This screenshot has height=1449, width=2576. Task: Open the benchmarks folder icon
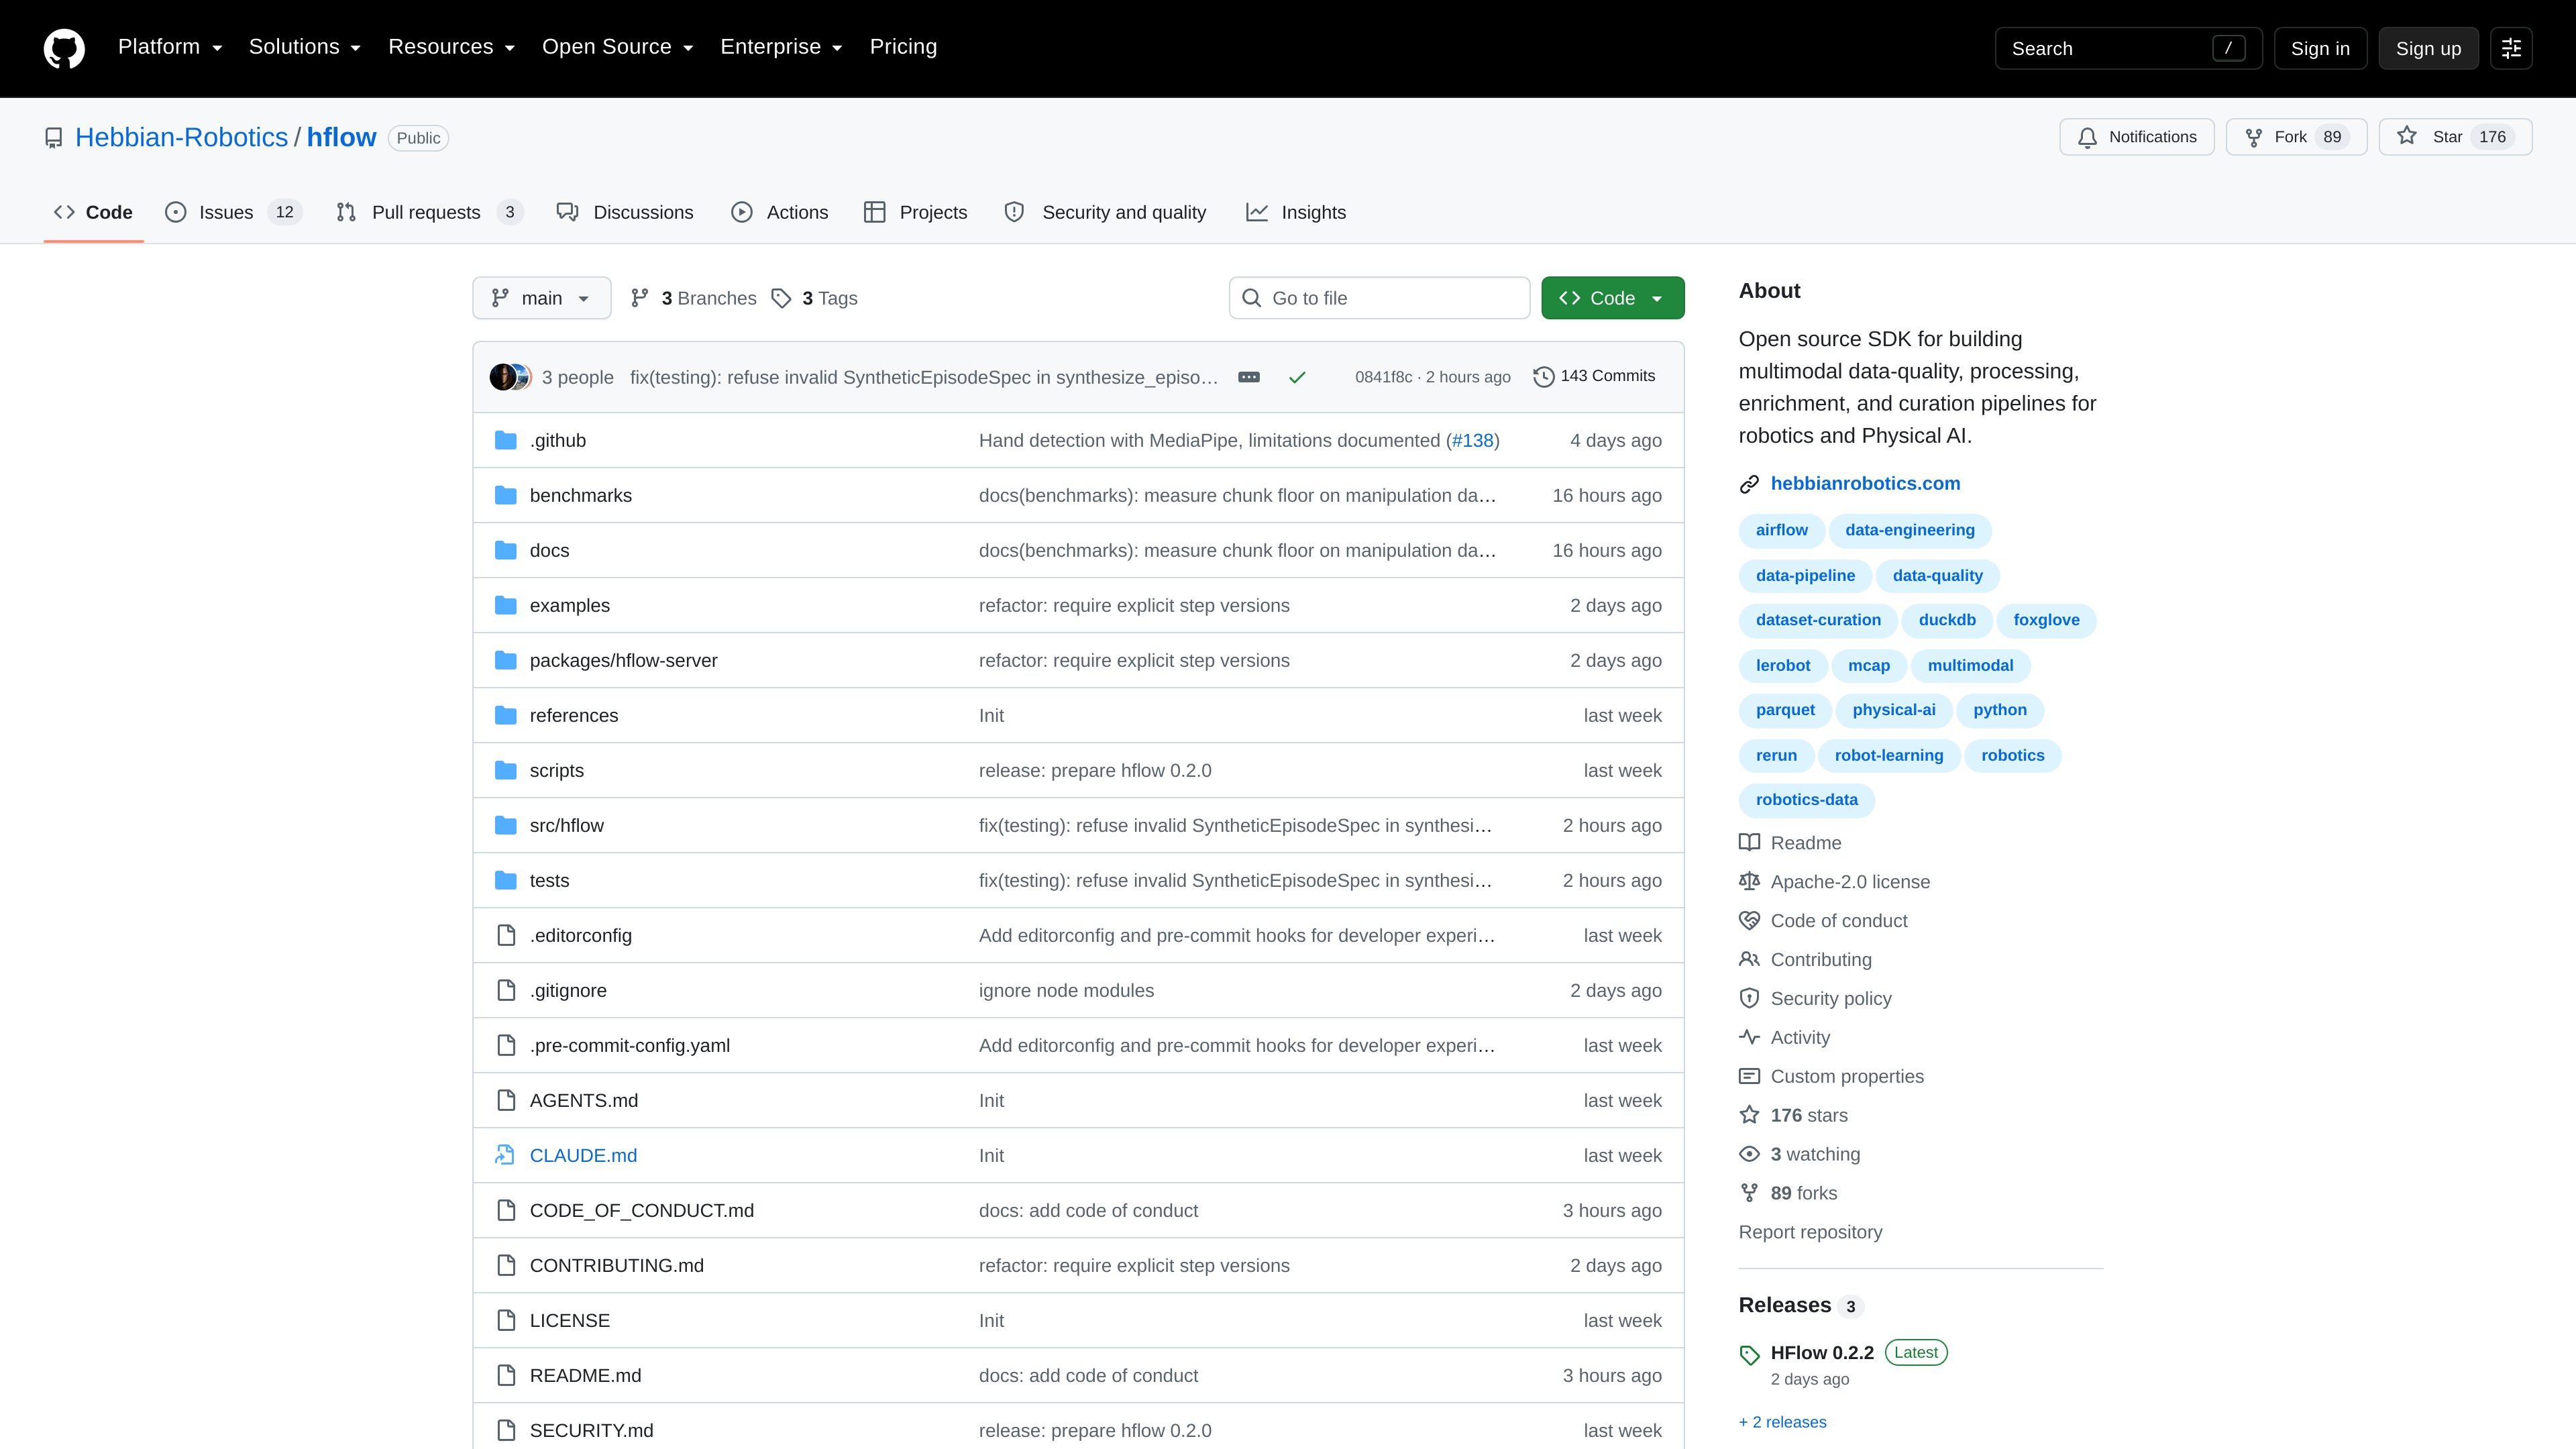pyautogui.click(x=506, y=495)
